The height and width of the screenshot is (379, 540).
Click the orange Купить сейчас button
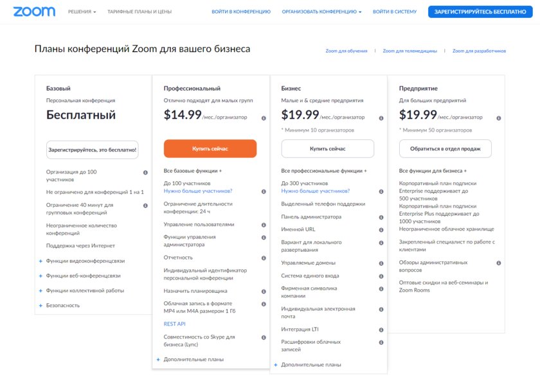(210, 148)
